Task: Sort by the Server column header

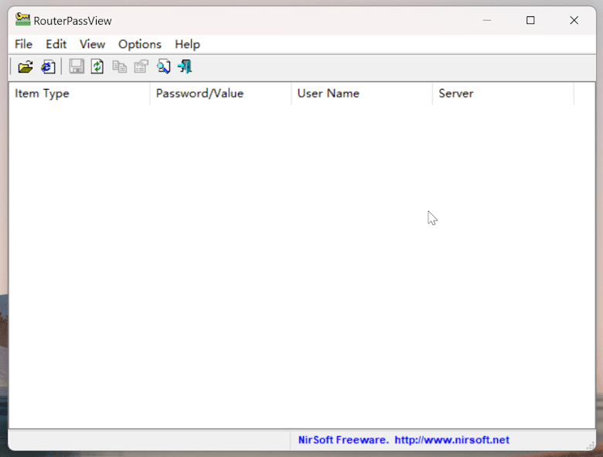Action: [x=503, y=94]
